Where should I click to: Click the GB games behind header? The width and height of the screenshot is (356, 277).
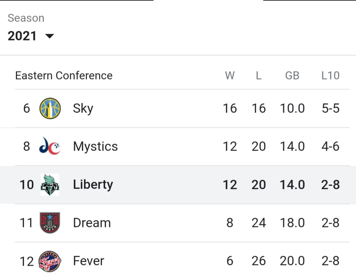(x=292, y=75)
